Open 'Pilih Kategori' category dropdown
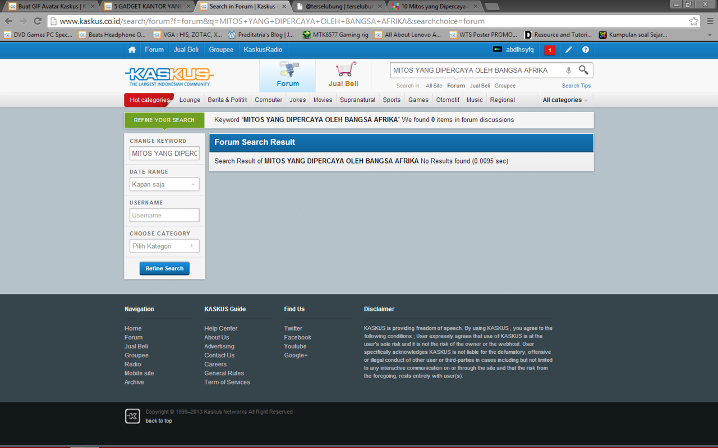Image resolution: width=718 pixels, height=448 pixels. click(164, 246)
